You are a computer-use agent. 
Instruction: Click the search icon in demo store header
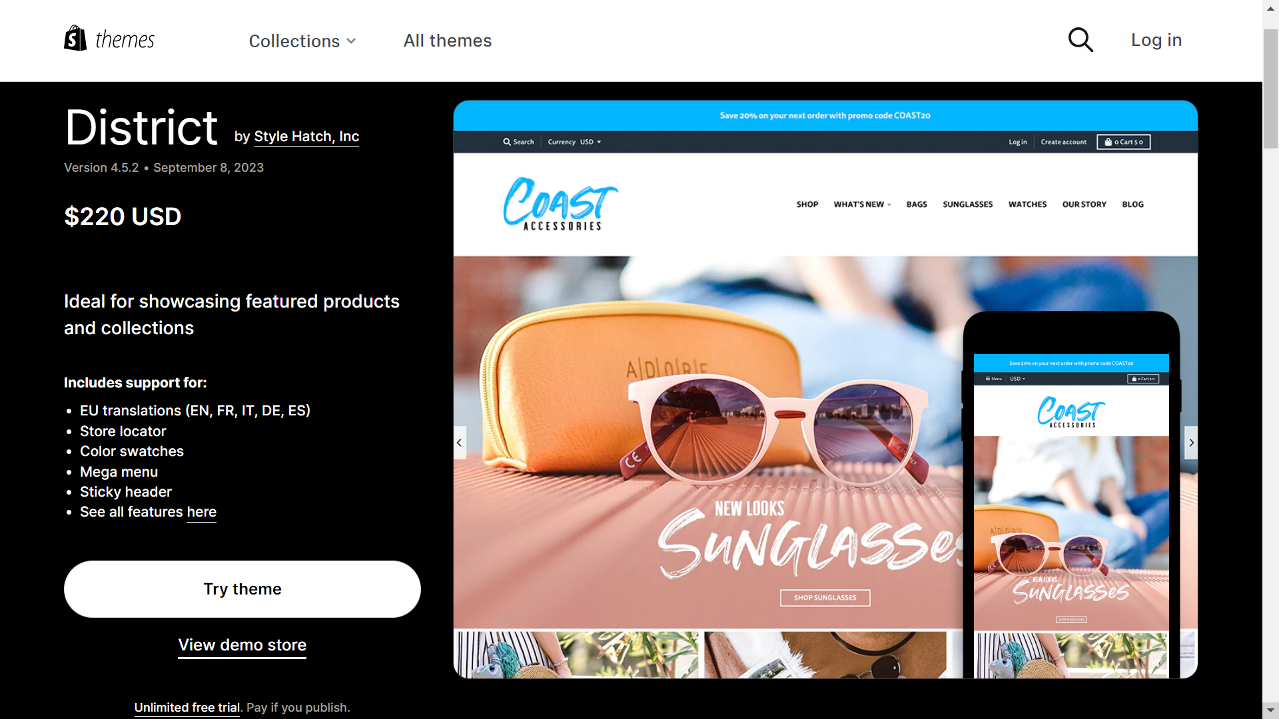[x=507, y=141]
